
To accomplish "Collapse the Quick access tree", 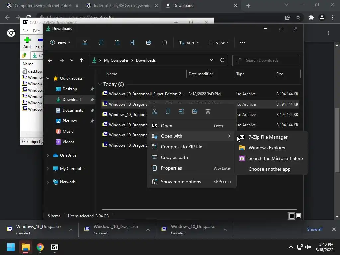I will click(48, 78).
